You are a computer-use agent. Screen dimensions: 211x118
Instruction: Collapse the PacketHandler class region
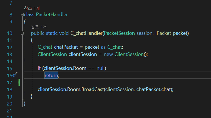tap(22, 14)
